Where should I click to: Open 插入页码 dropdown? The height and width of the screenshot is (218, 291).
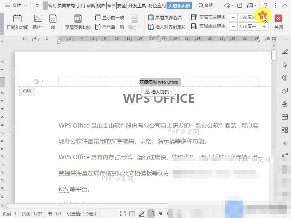(x=158, y=92)
